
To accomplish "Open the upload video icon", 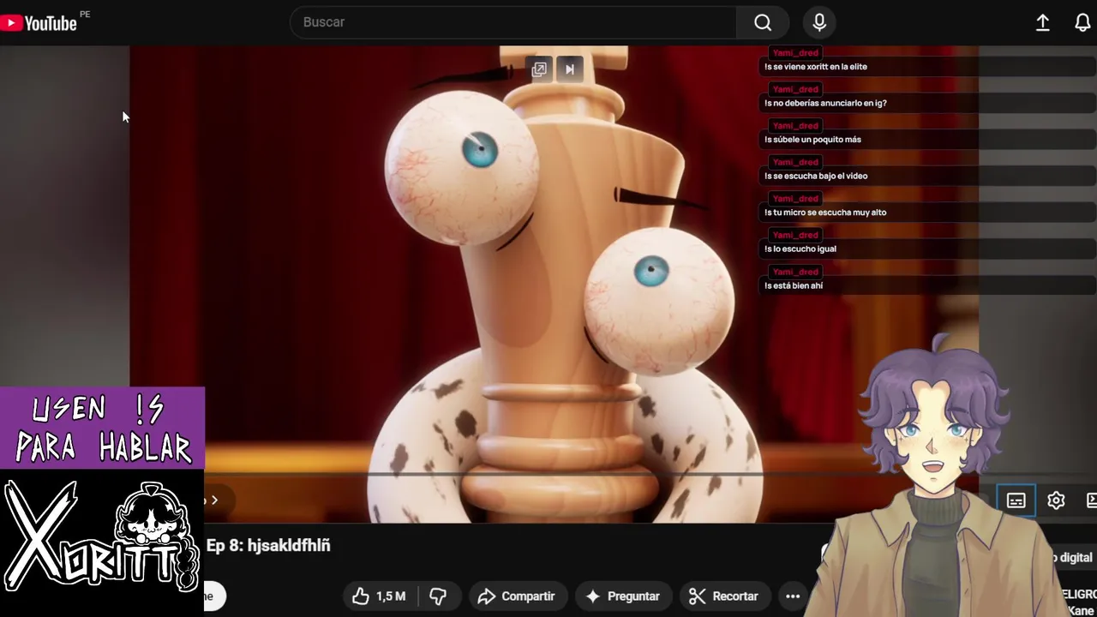I will tap(1042, 23).
